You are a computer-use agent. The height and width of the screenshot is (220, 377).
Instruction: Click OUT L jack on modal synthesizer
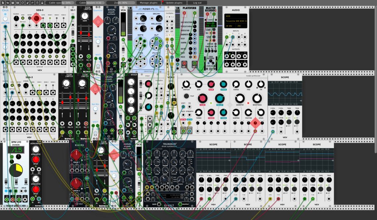[x=183, y=131]
